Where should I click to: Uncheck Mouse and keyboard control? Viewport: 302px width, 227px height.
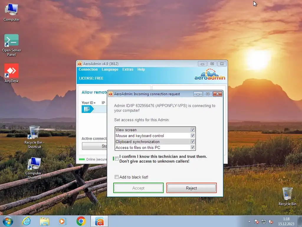192,136
